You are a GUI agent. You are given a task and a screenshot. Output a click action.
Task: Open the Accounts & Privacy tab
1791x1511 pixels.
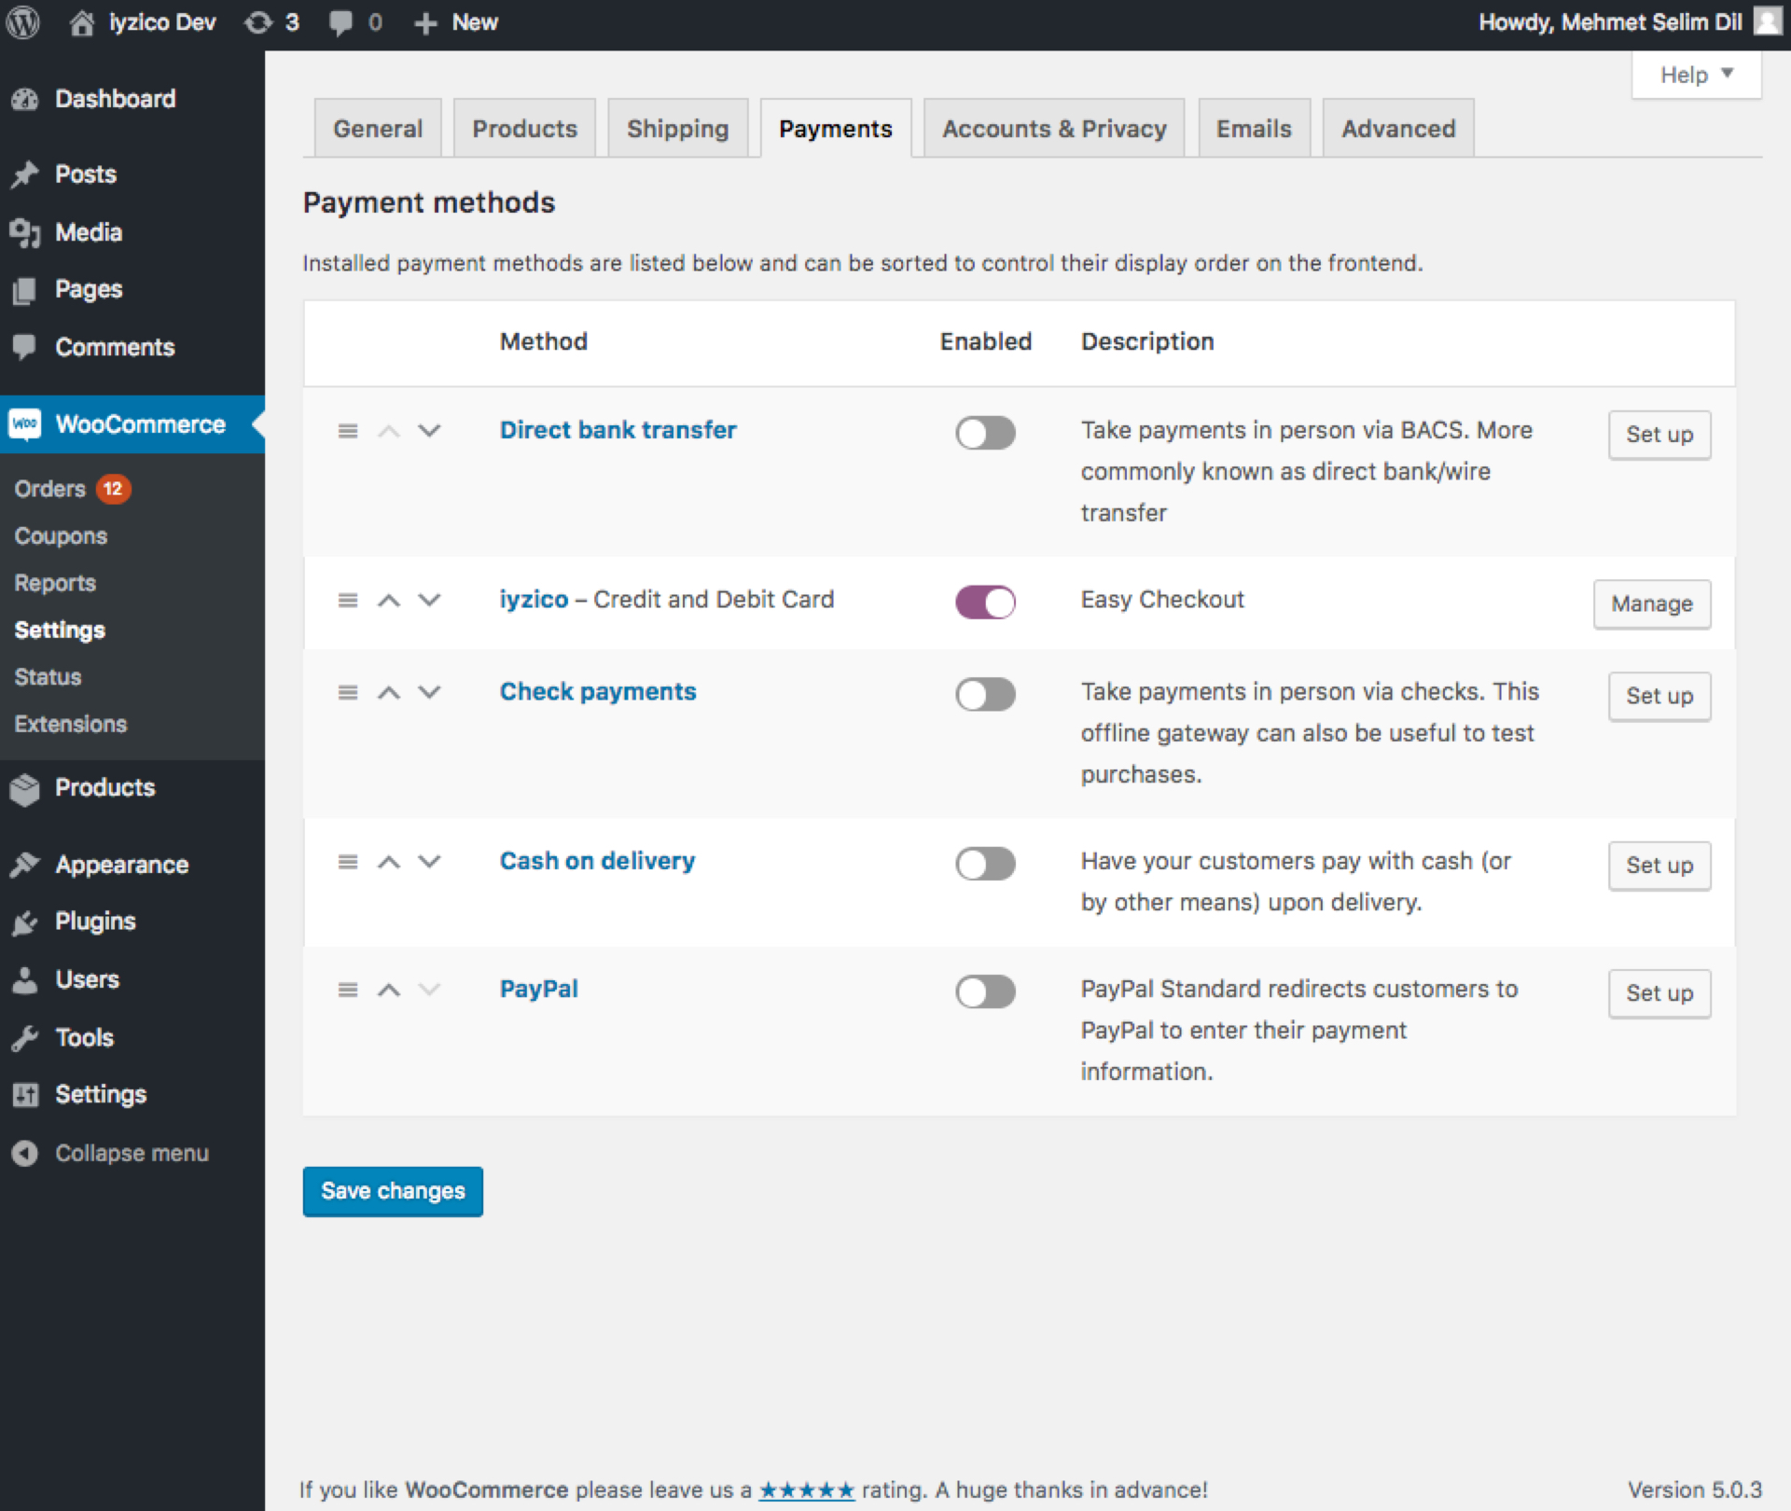(1054, 129)
